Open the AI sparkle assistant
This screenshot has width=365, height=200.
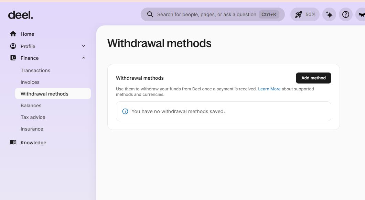click(329, 15)
